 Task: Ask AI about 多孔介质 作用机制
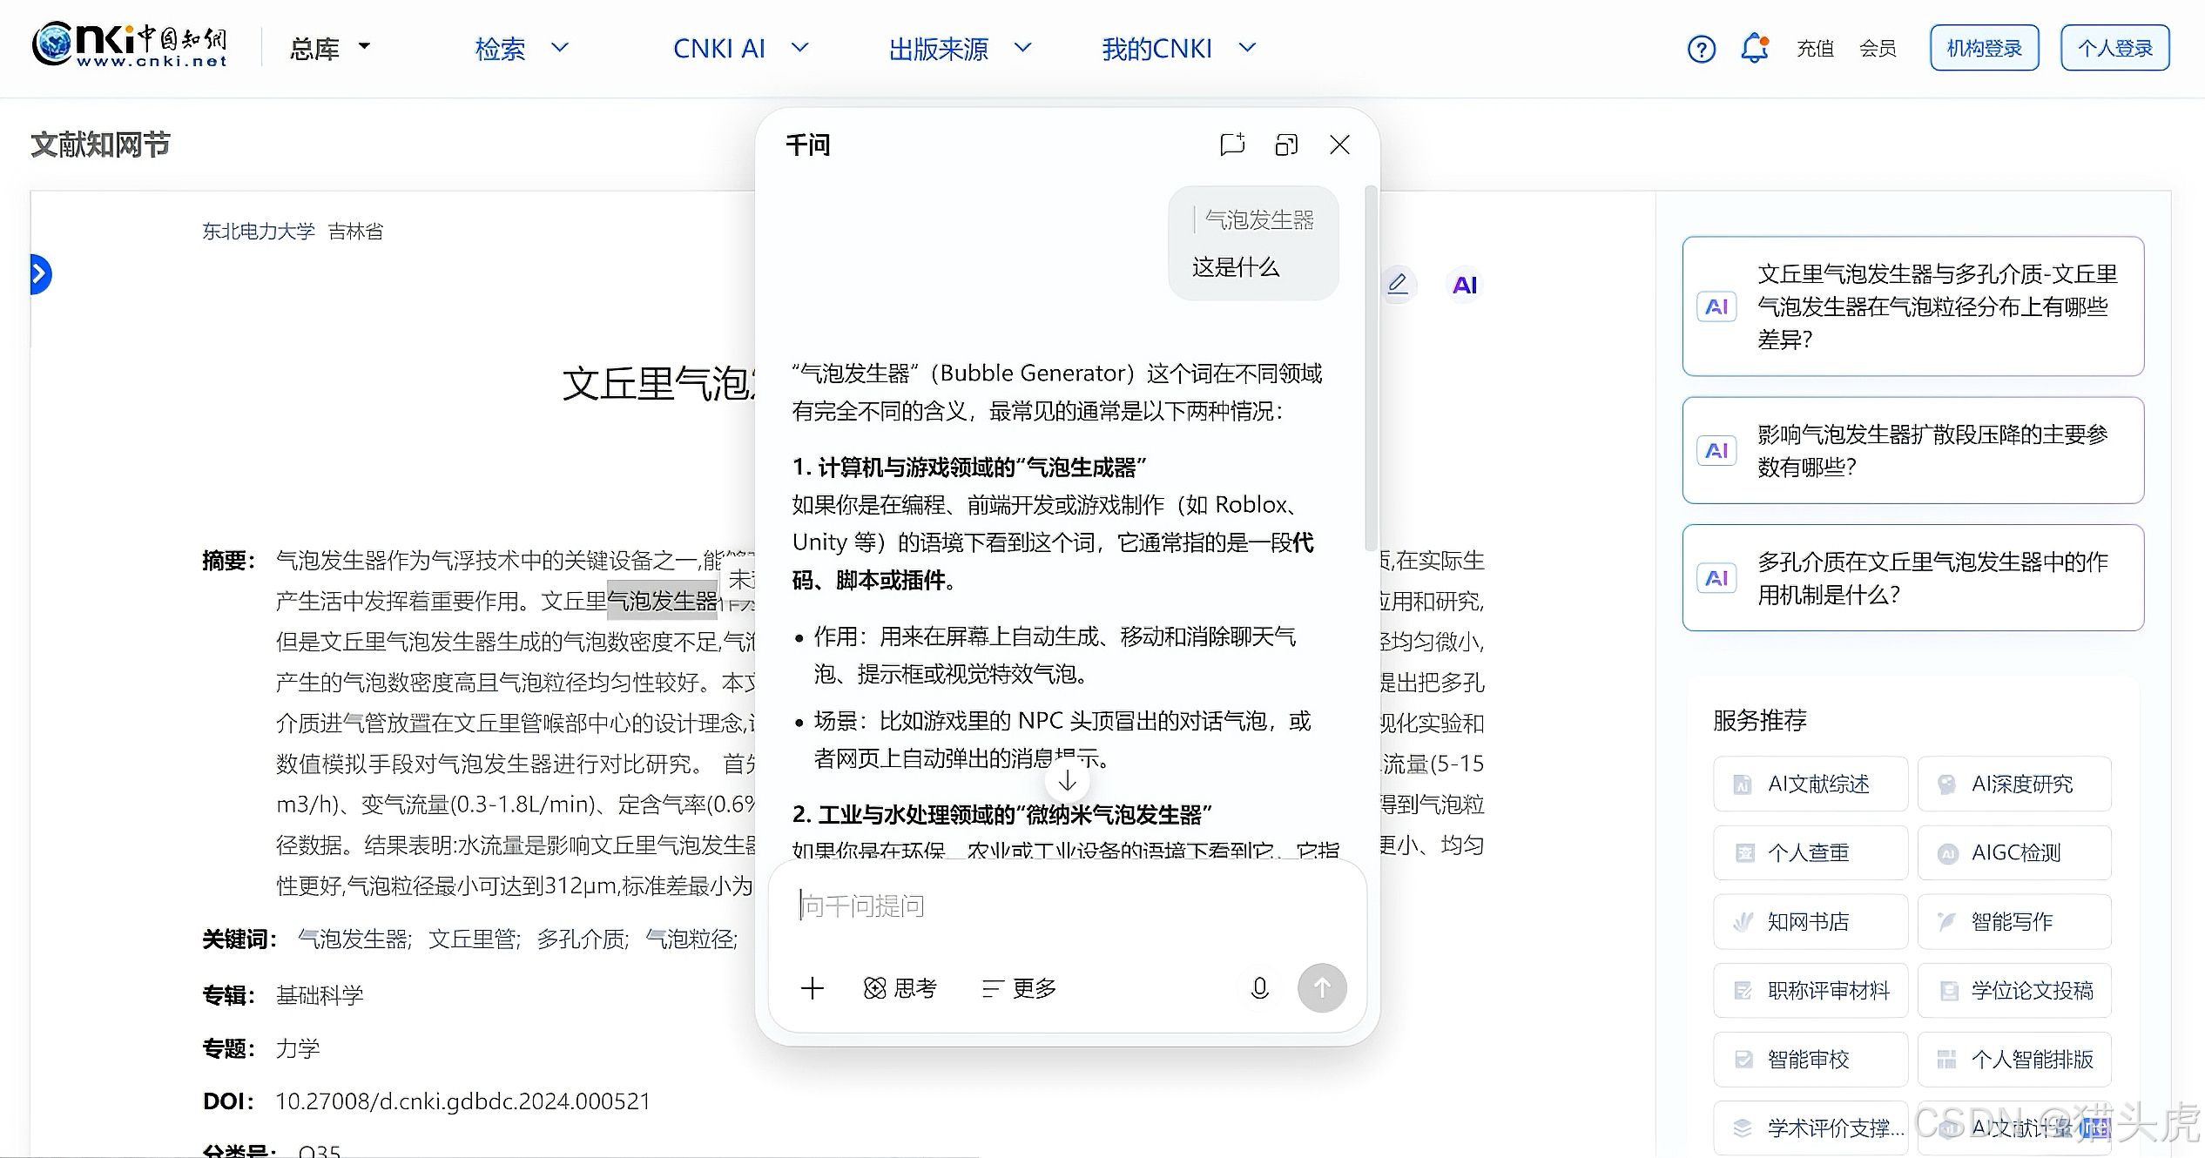(x=1912, y=577)
